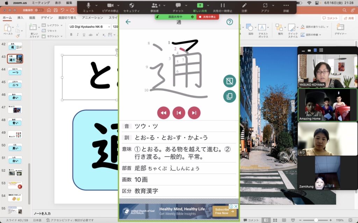Open the Layout dropdown
The height and width of the screenshot is (223, 358).
[52, 25]
